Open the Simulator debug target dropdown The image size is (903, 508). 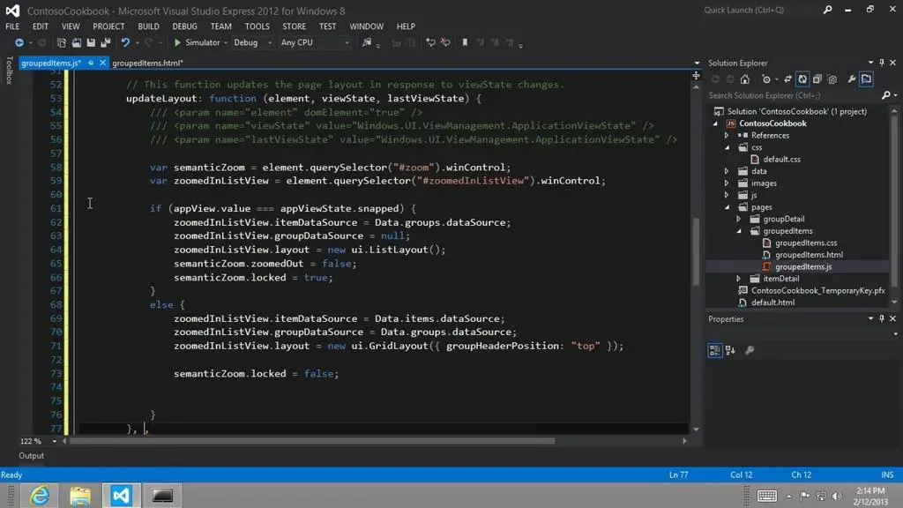226,42
